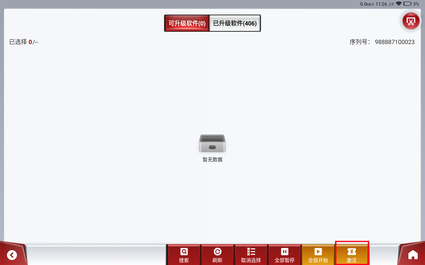Tap the 11:26 clock in status bar
Viewport: 425px width, 265px height.
(x=381, y=4)
